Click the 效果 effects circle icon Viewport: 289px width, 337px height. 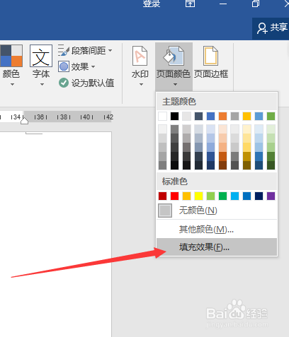[64, 66]
